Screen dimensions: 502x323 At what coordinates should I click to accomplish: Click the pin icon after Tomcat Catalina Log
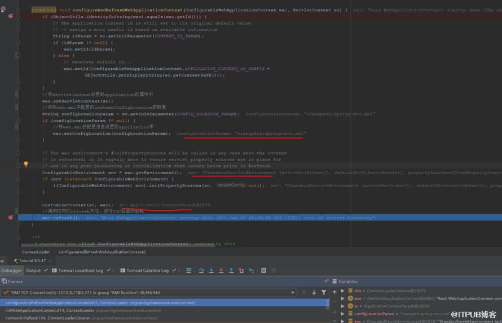coord(174,271)
